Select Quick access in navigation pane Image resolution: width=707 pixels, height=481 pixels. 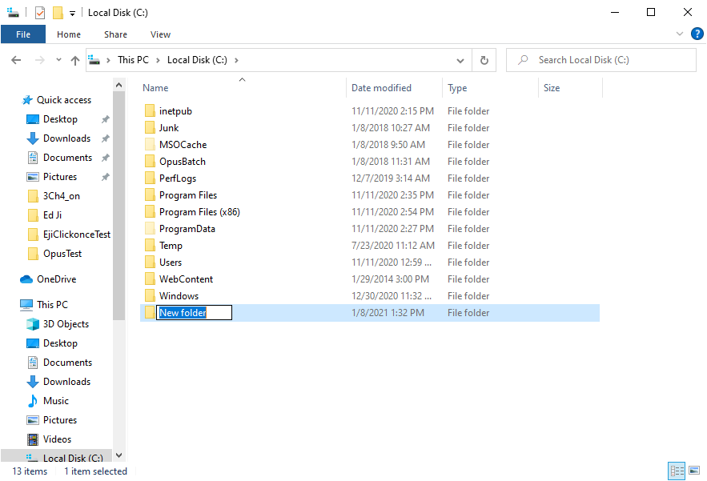63,100
